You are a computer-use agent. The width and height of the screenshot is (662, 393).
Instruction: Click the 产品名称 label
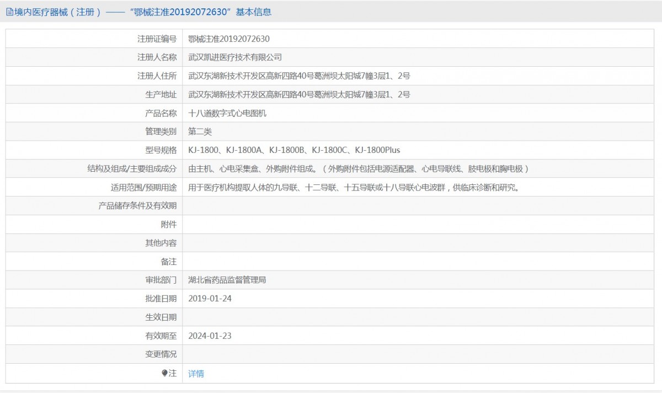[161, 113]
